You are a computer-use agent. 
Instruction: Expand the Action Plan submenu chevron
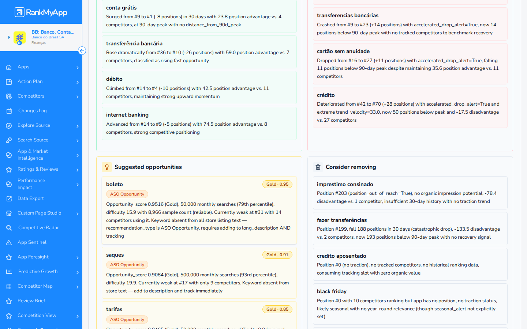pos(78,82)
